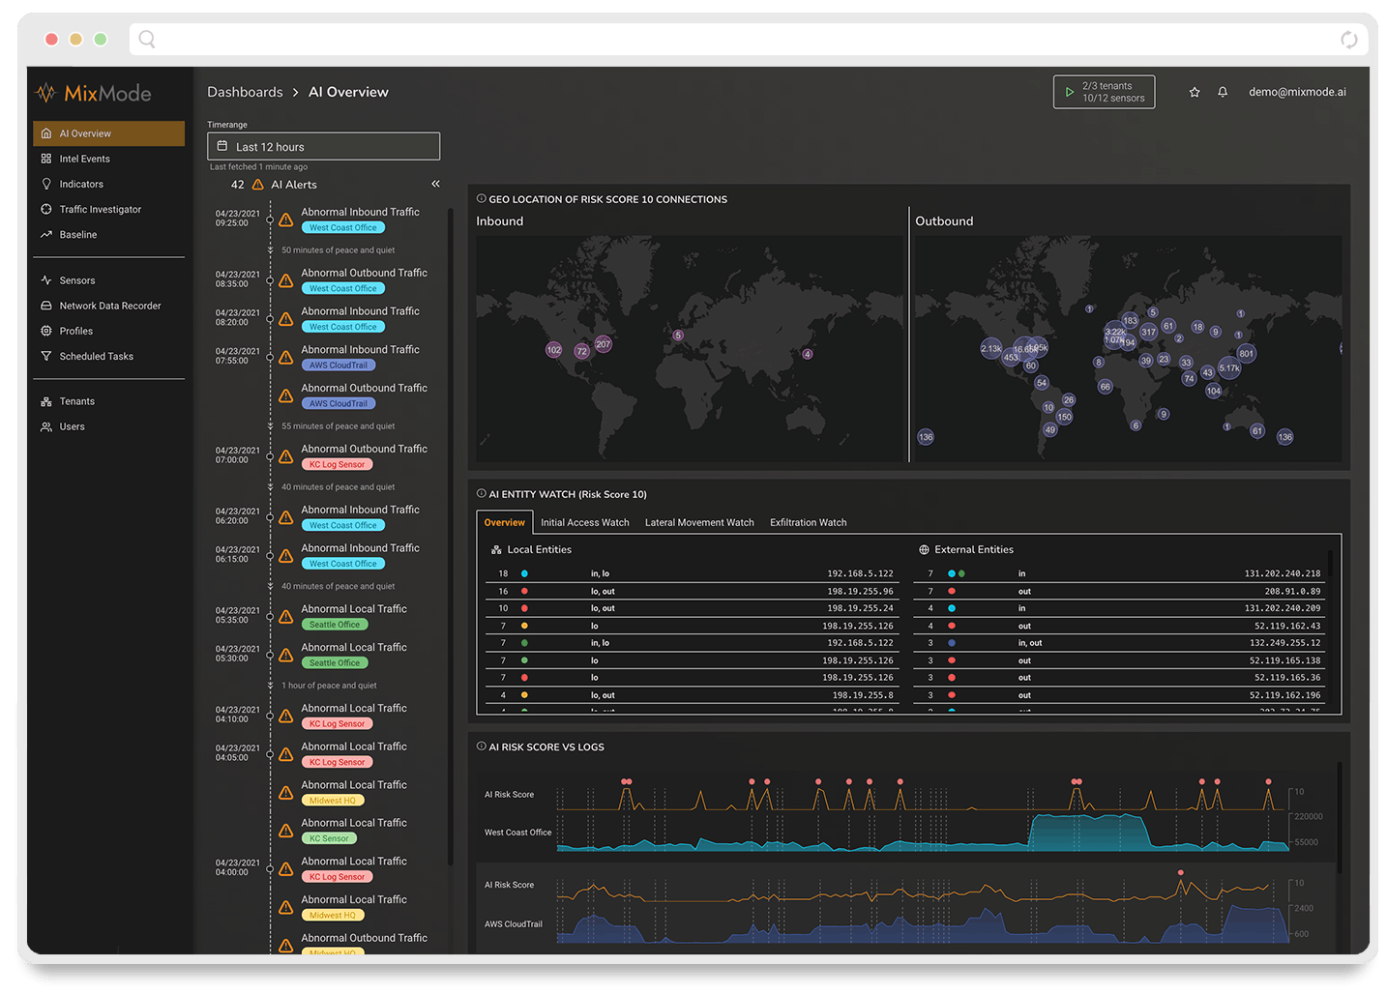The image size is (1387, 995).
Task: Click the info icon beside GEO LOCATION title
Action: click(481, 198)
